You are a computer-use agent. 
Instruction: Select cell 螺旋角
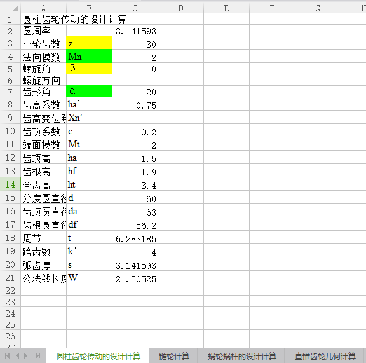pyautogui.click(x=43, y=69)
